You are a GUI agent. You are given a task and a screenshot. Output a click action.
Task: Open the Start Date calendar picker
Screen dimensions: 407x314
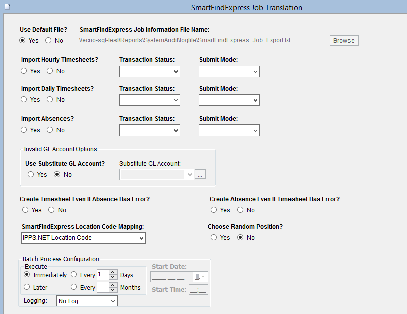click(x=201, y=277)
